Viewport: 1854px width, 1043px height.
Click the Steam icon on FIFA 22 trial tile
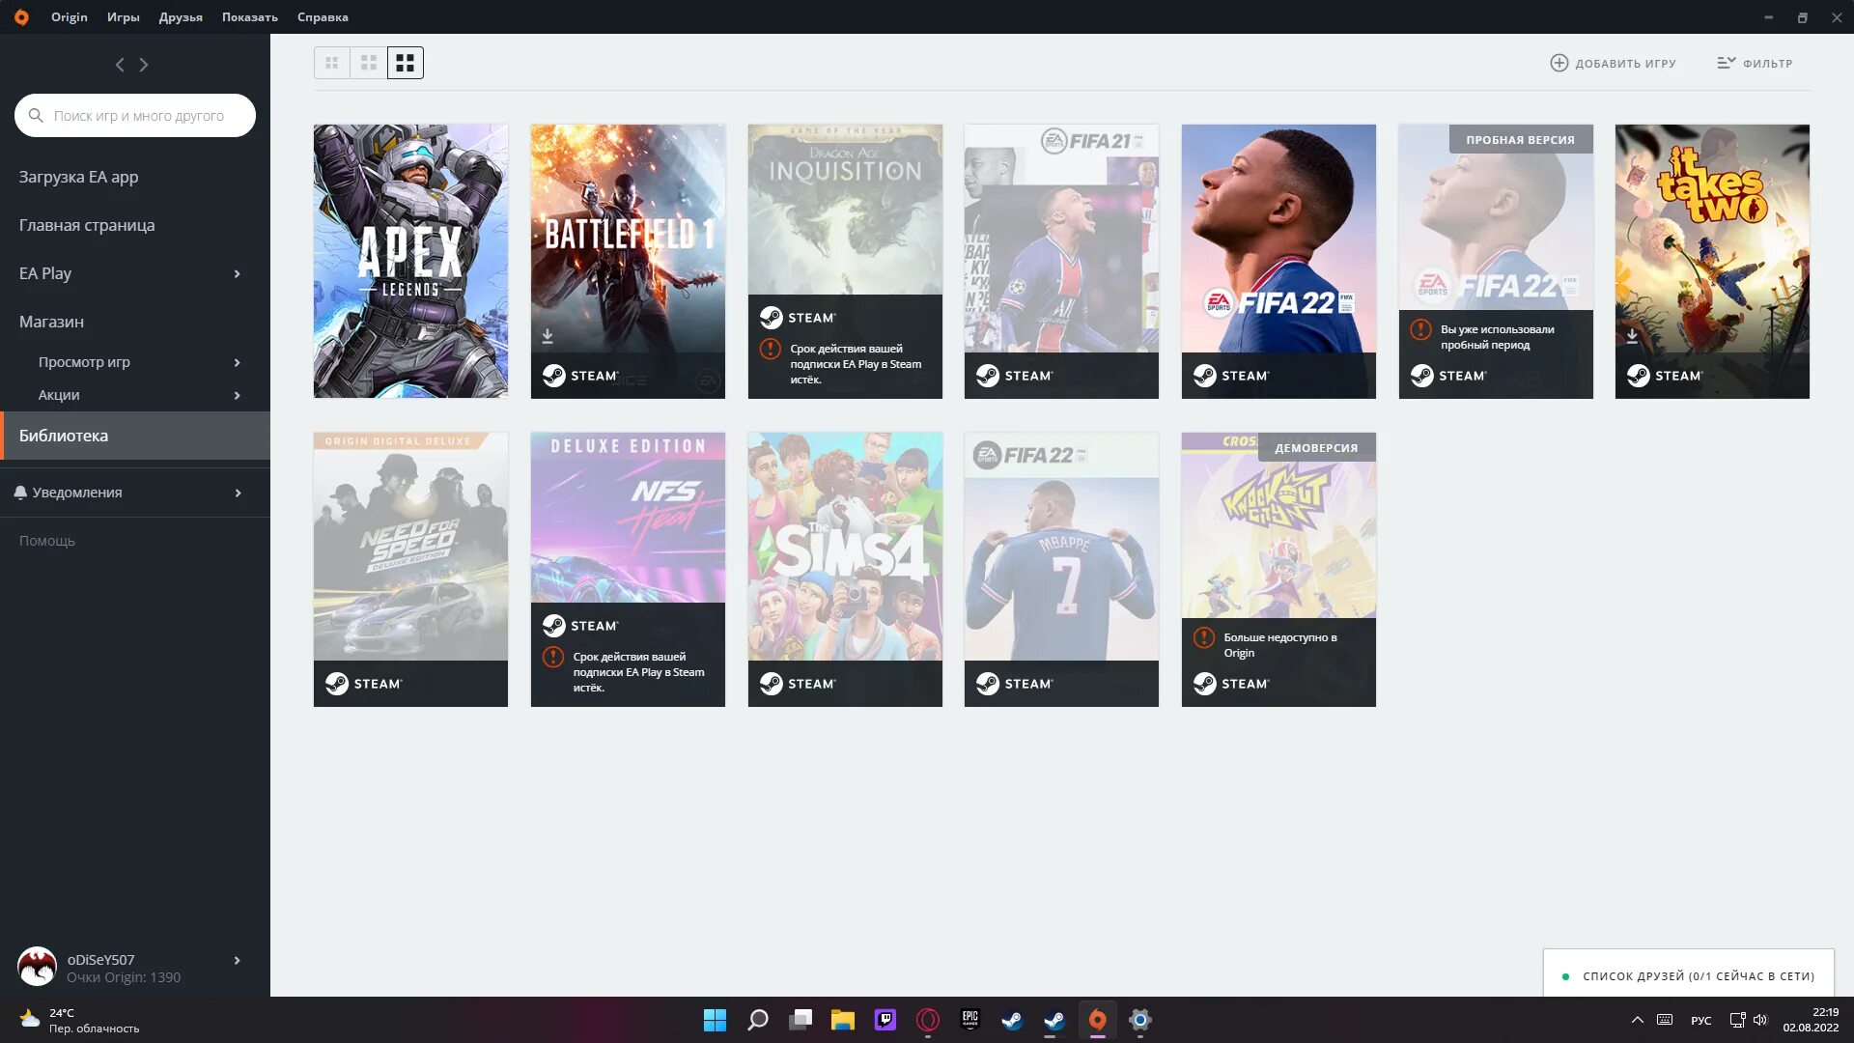tap(1422, 376)
